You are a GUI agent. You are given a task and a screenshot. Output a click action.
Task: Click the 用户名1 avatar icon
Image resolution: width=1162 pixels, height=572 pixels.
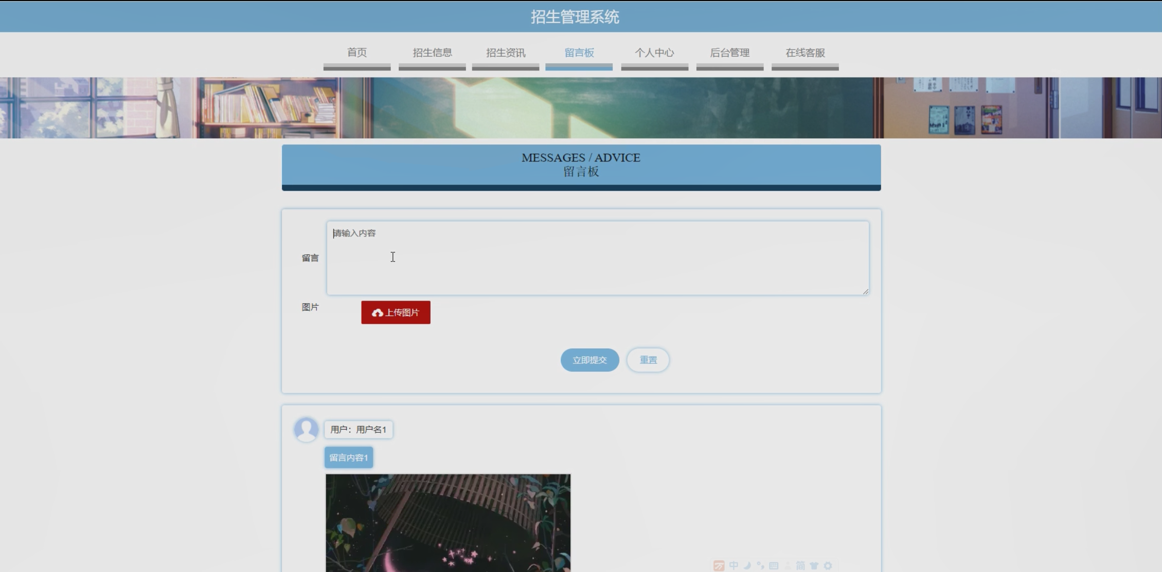tap(306, 429)
